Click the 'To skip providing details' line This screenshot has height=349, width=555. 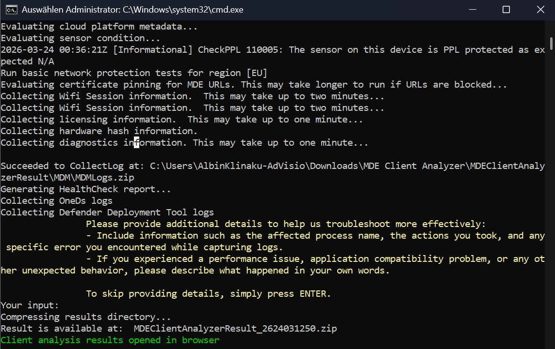click(x=208, y=294)
